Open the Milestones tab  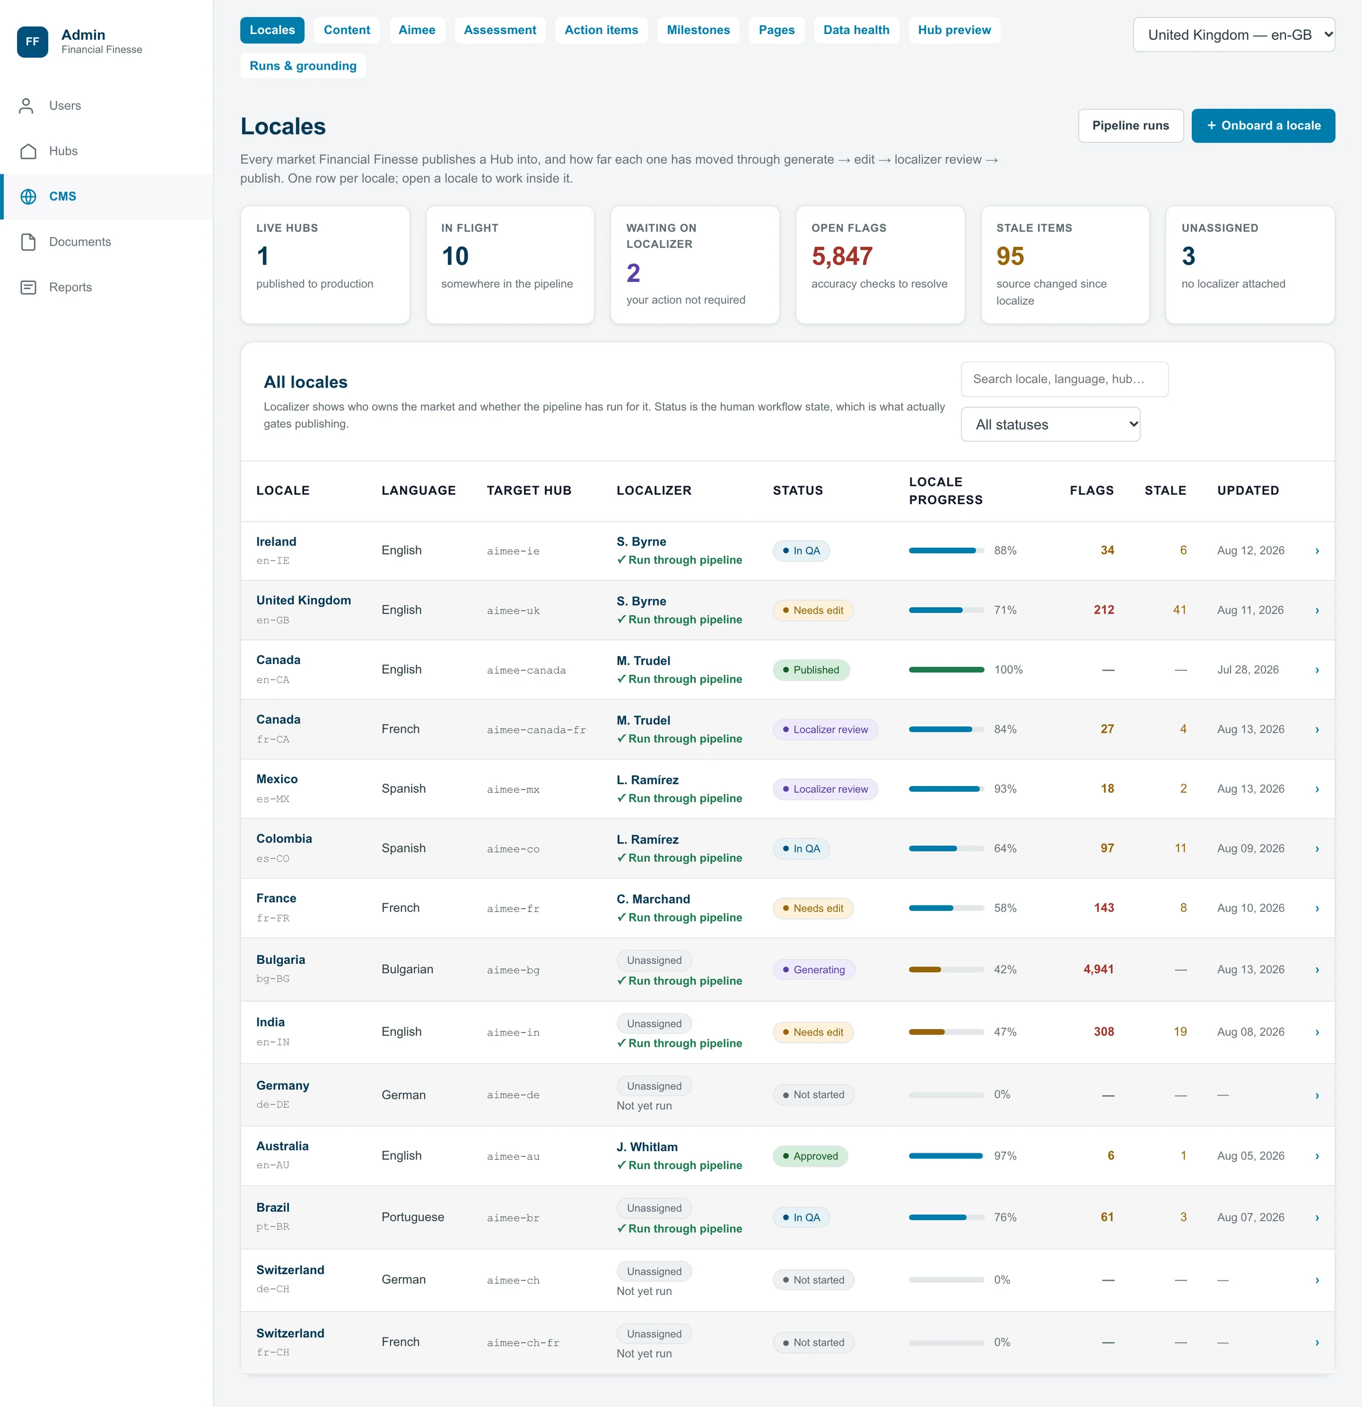[697, 30]
